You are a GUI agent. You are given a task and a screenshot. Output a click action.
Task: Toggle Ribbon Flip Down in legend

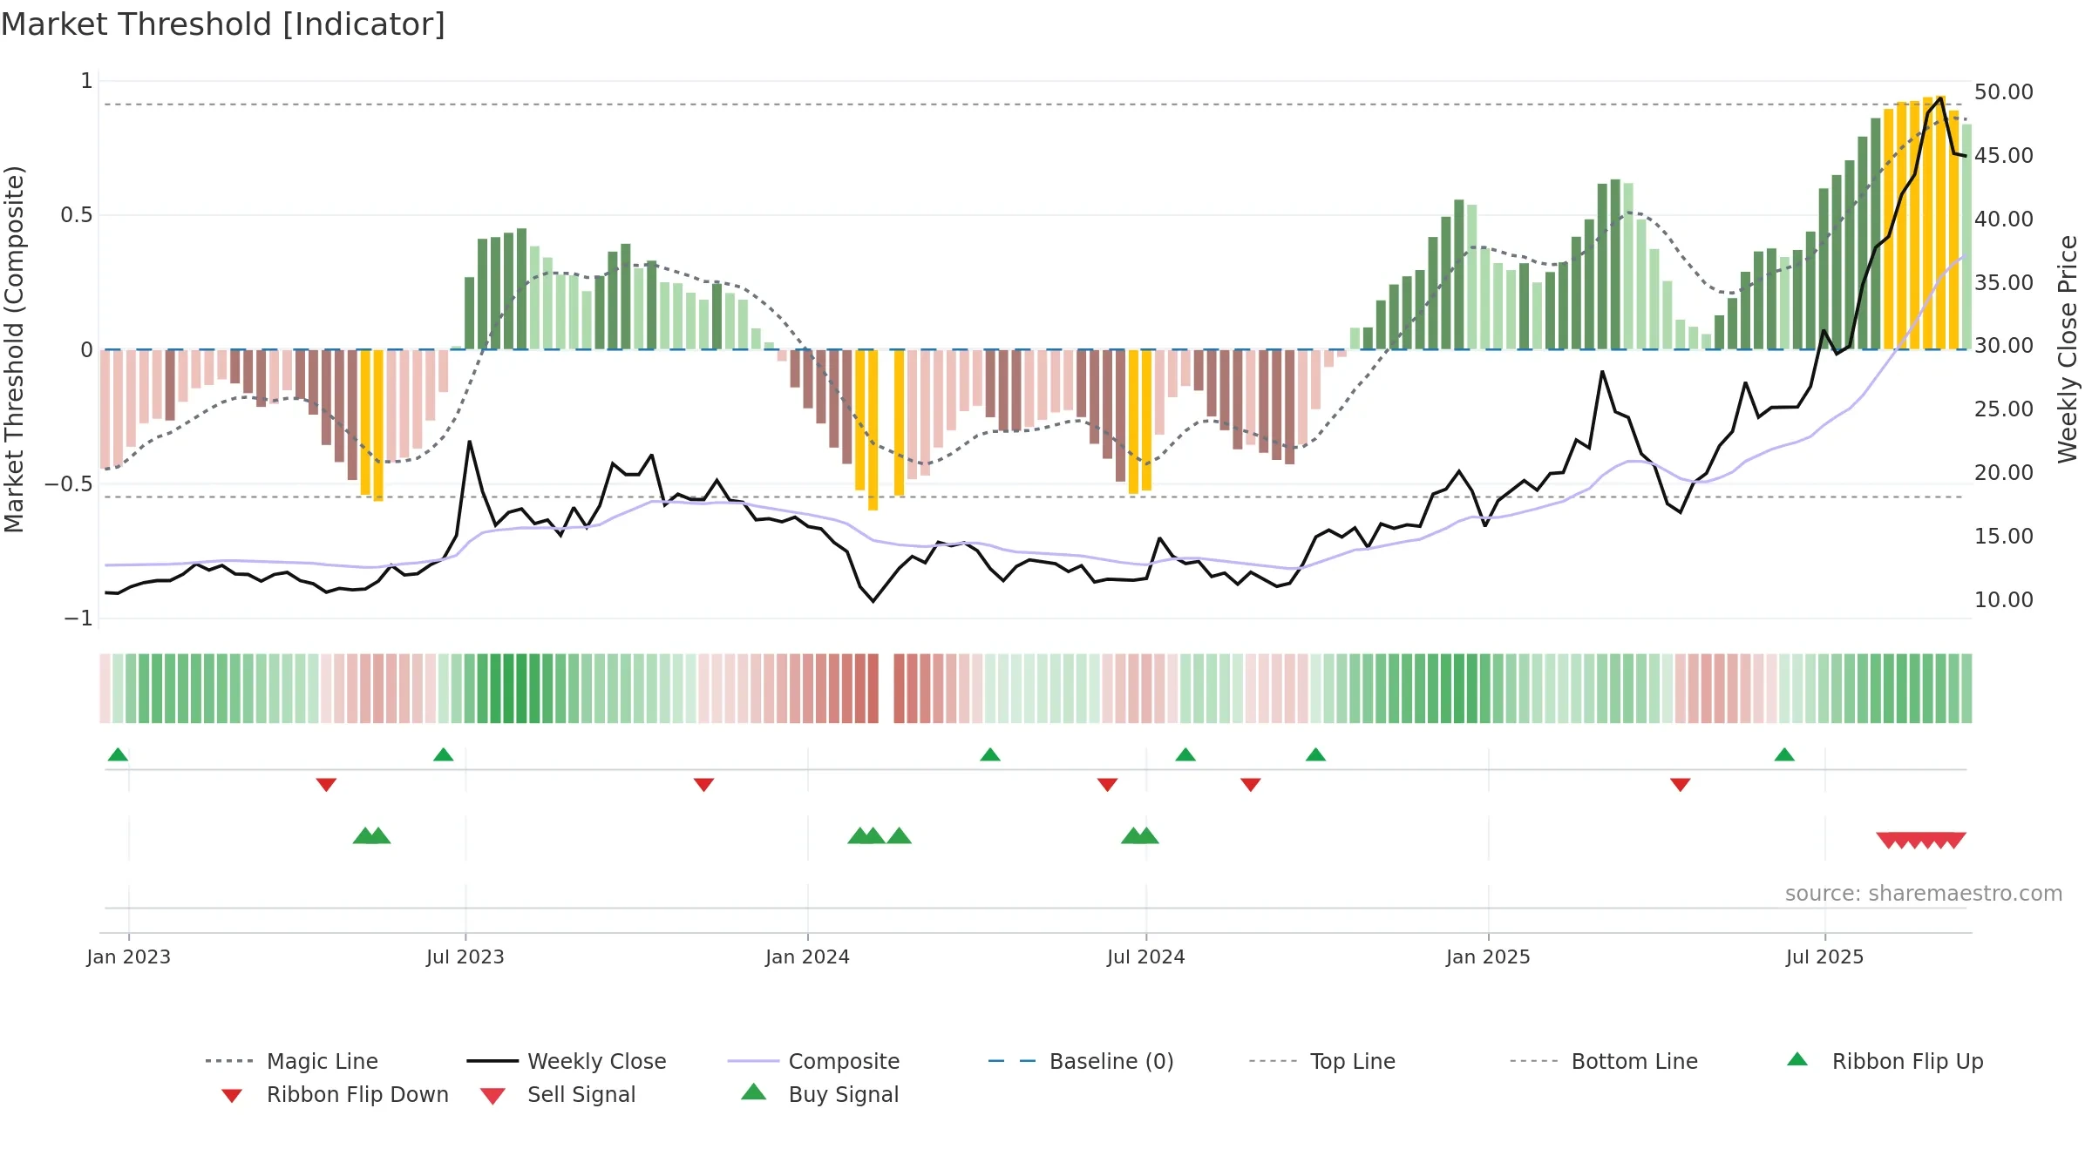[x=335, y=1094]
